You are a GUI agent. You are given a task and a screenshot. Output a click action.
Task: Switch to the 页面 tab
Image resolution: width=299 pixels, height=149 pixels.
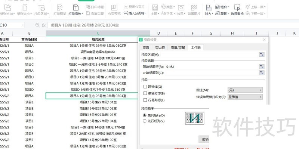tap(146, 48)
